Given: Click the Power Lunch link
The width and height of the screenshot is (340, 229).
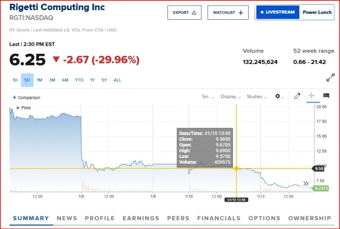Looking at the screenshot, I should click(x=317, y=12).
